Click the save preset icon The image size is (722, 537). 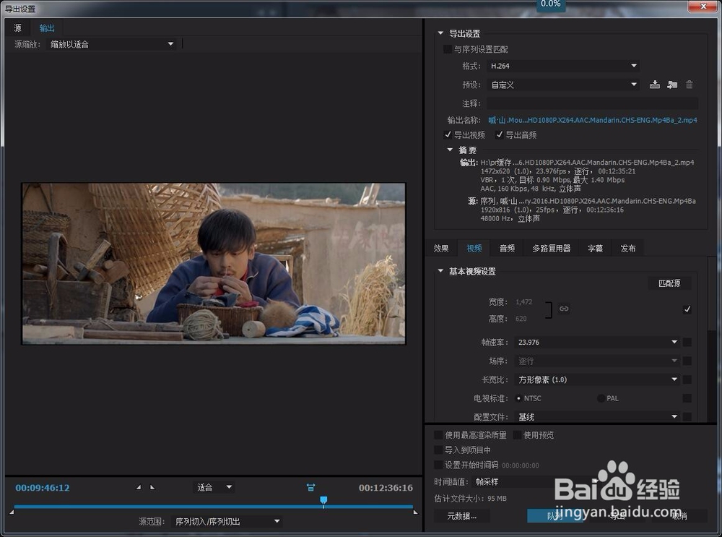point(654,85)
